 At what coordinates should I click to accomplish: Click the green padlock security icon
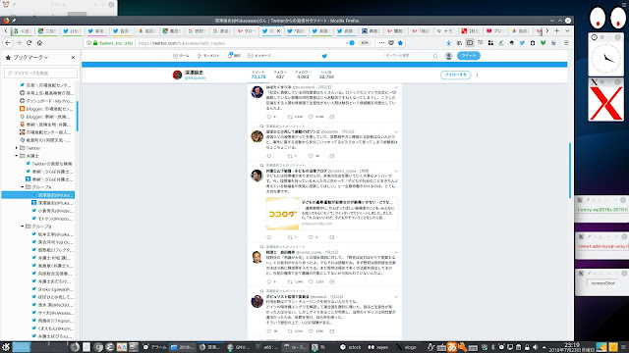coord(95,43)
